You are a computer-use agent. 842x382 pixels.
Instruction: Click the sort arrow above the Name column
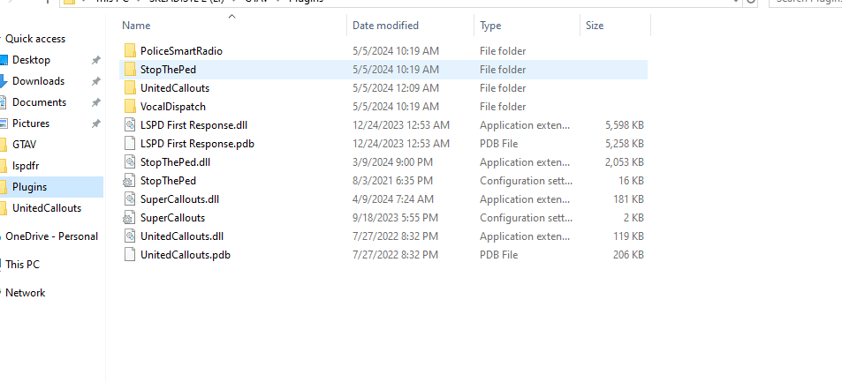pyautogui.click(x=231, y=16)
